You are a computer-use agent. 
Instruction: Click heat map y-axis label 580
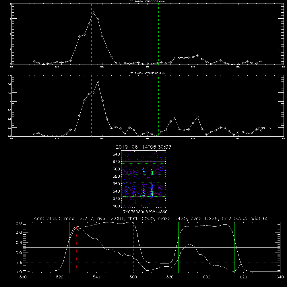pyautogui.click(x=117, y=177)
